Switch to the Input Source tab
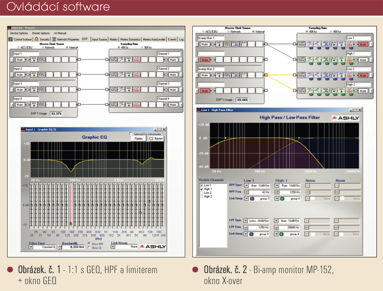 [x=99, y=39]
